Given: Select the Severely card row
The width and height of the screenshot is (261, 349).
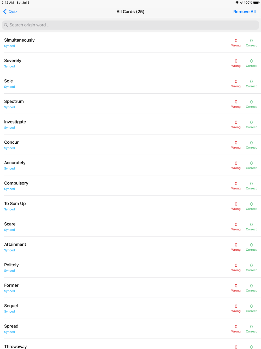Looking at the screenshot, I should (130, 63).
